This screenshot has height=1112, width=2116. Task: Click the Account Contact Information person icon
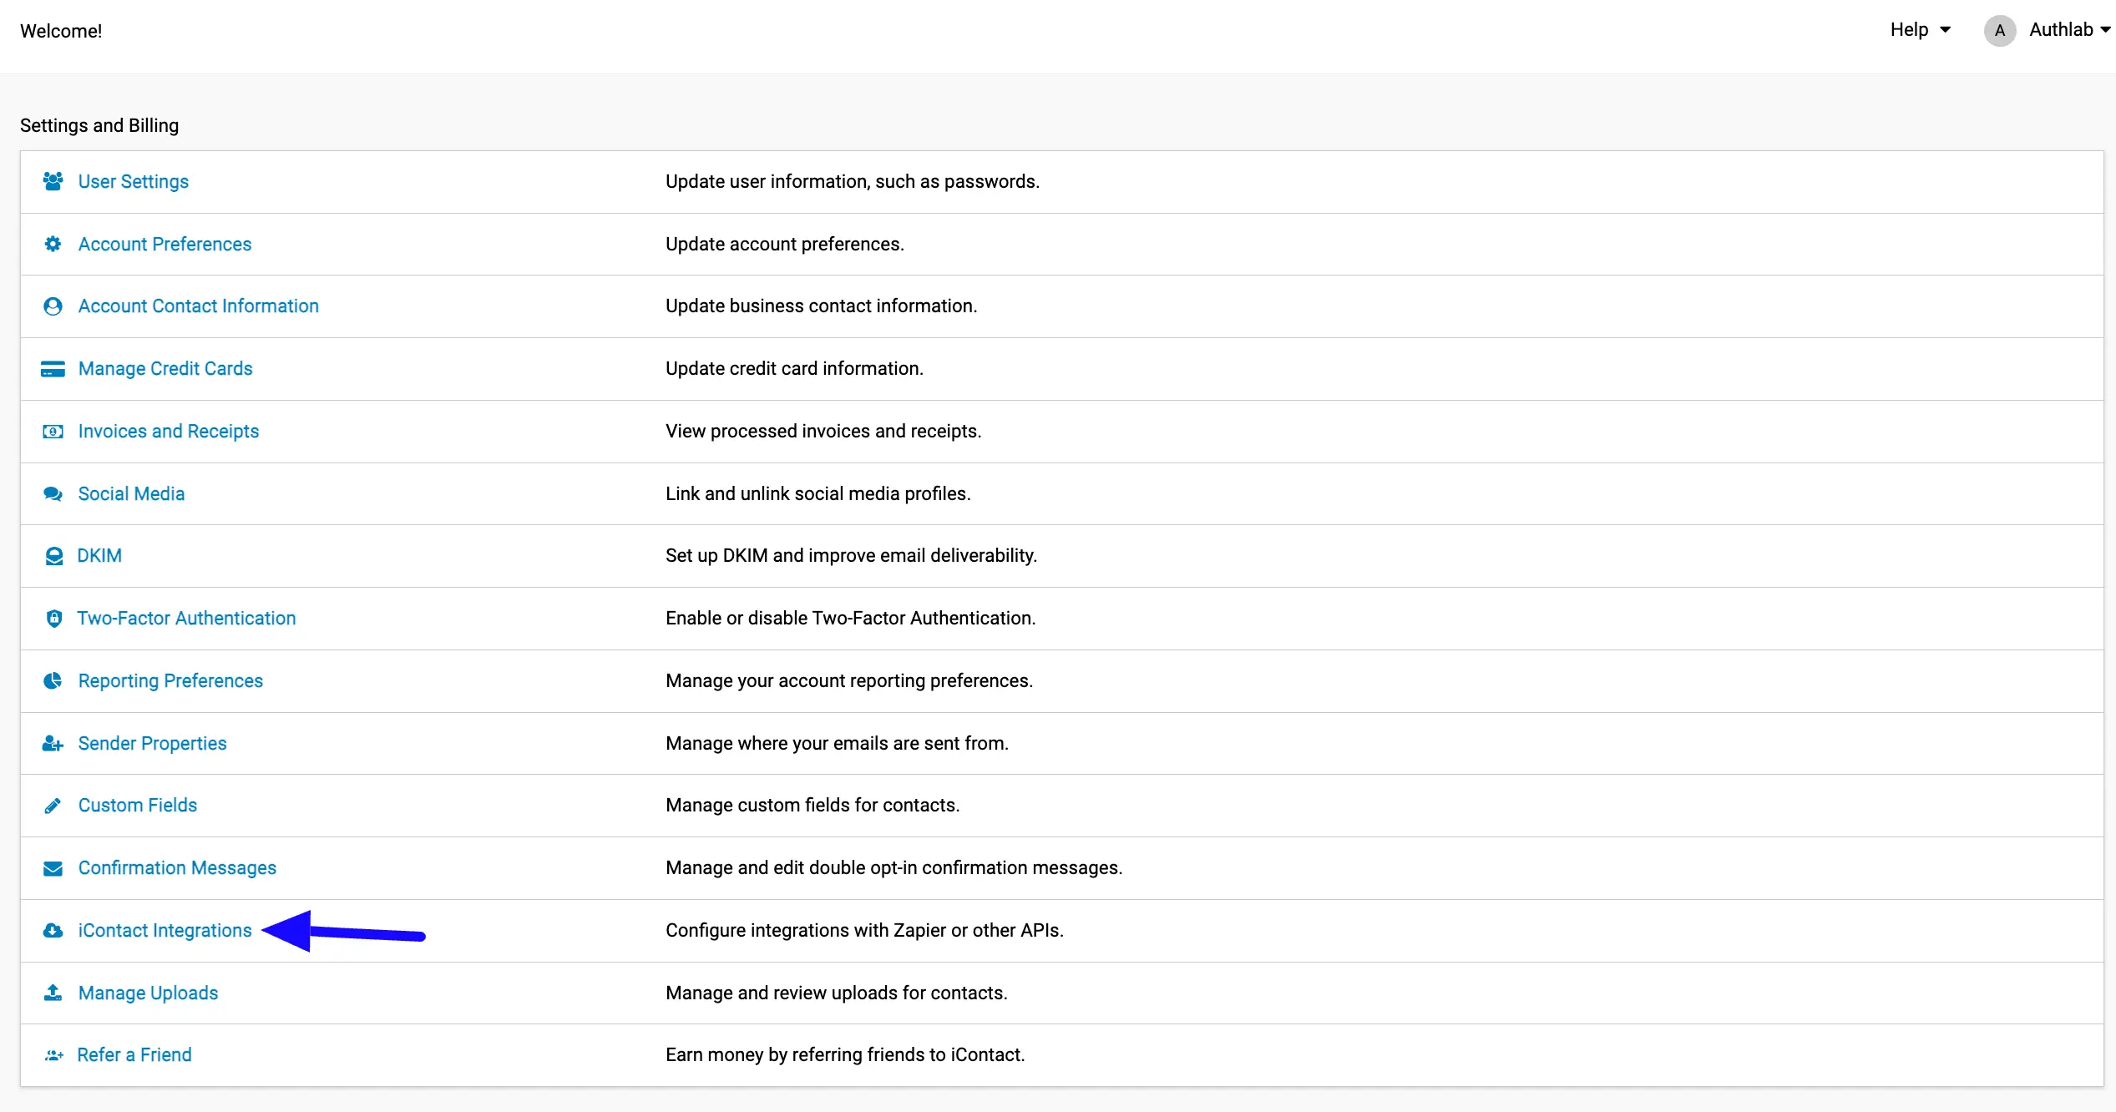pyautogui.click(x=53, y=306)
